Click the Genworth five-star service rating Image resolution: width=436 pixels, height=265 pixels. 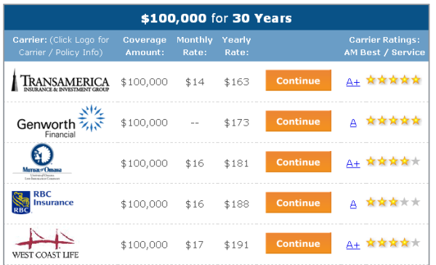(x=393, y=121)
